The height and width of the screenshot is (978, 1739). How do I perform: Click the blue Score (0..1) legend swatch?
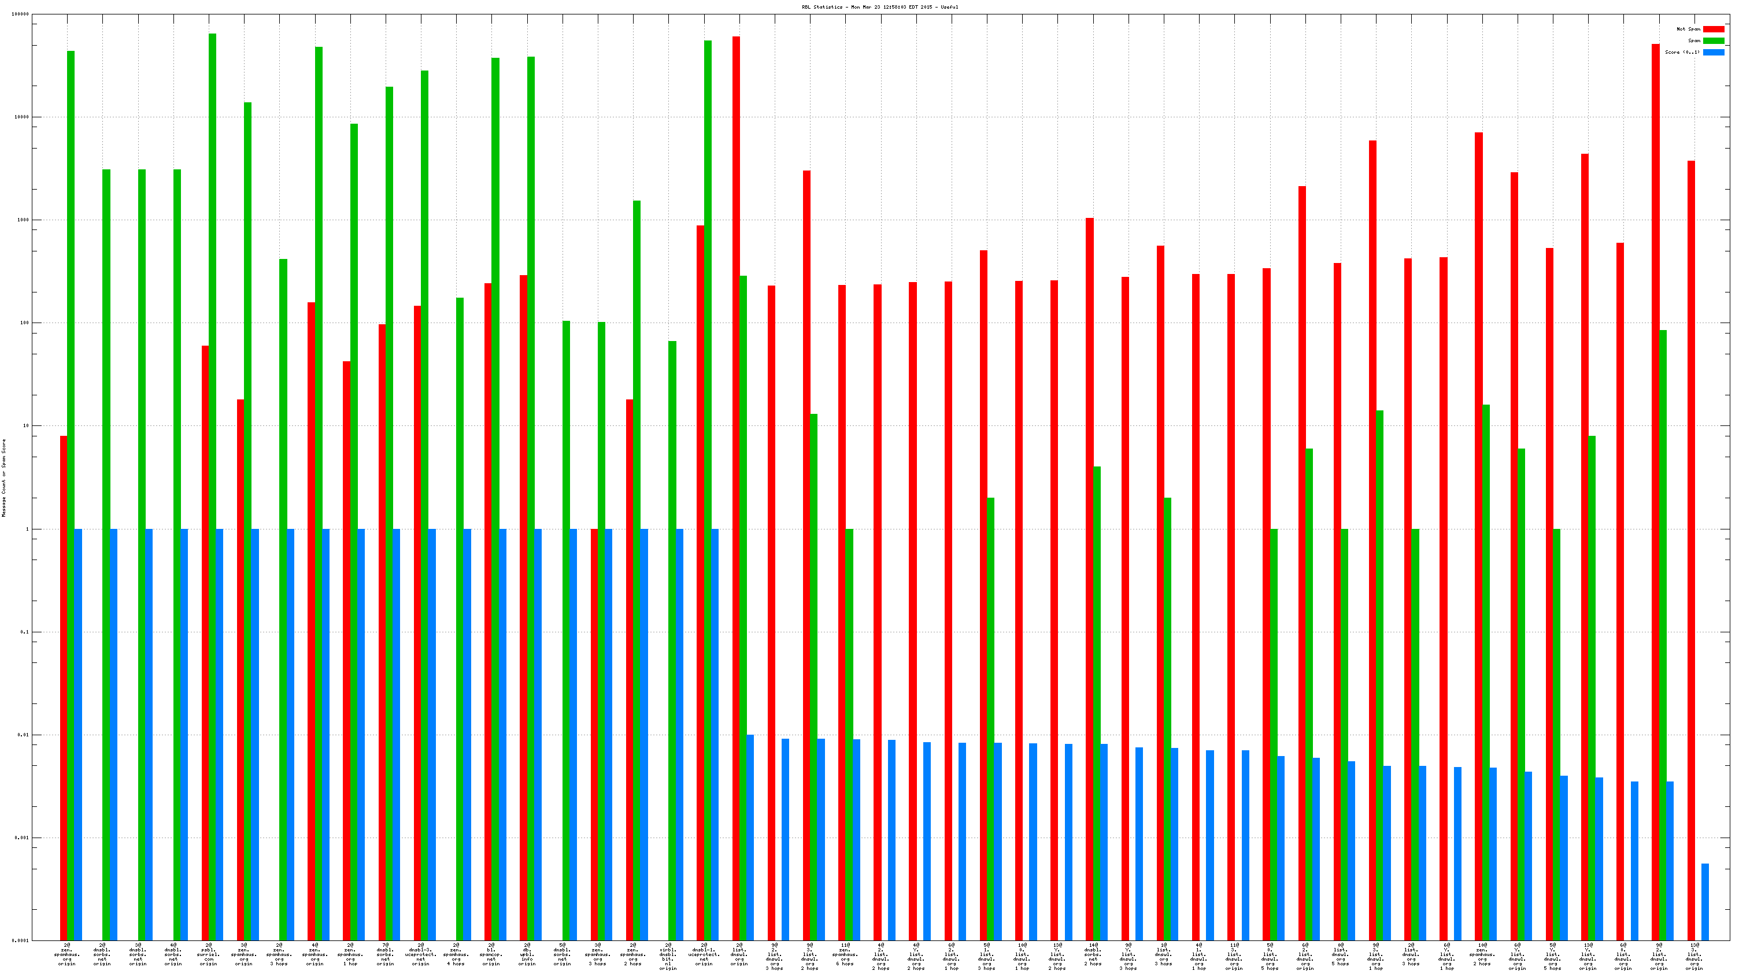(1714, 52)
